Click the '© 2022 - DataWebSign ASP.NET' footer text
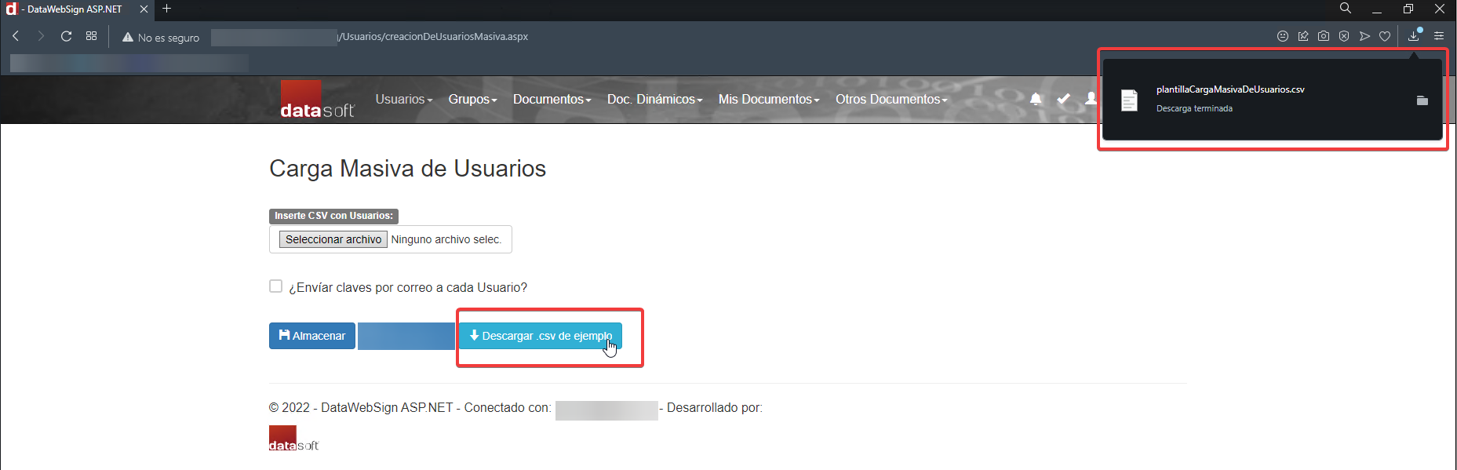 click(x=361, y=408)
